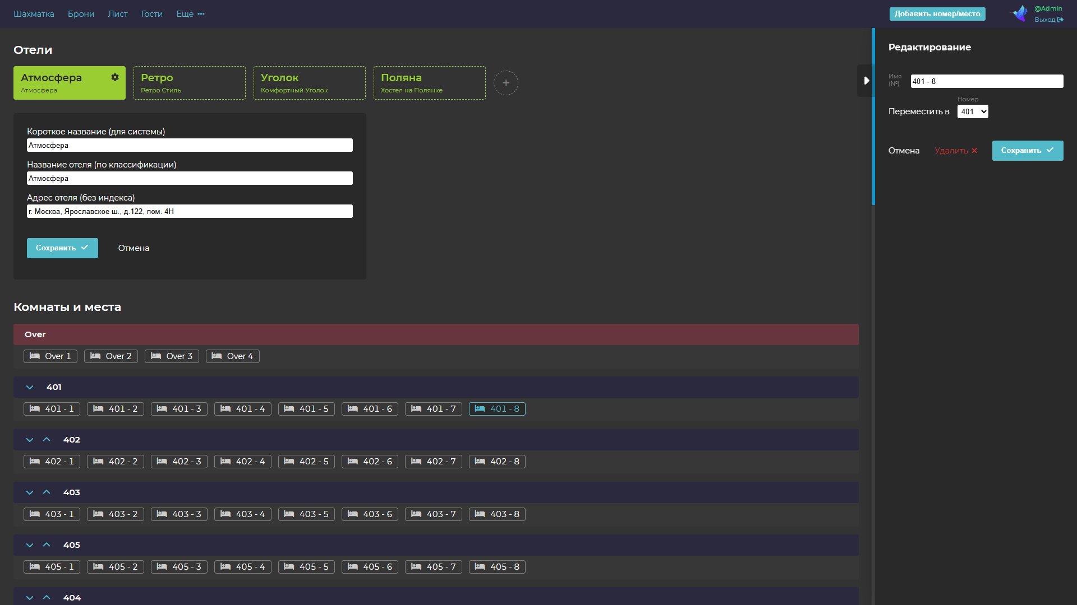Click the Добавить номер/место button
The height and width of the screenshot is (605, 1077).
pyautogui.click(x=937, y=14)
